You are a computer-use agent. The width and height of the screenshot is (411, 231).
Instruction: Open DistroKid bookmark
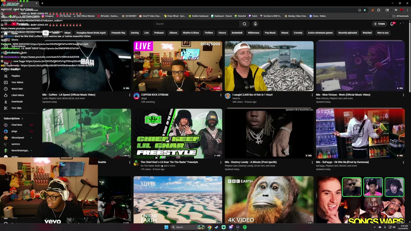pos(240,16)
